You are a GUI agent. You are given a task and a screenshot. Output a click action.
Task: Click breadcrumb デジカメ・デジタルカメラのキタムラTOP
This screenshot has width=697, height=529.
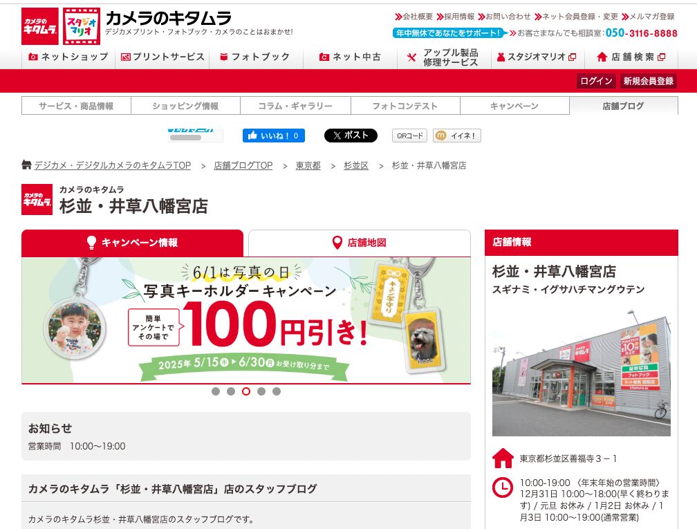pos(113,165)
